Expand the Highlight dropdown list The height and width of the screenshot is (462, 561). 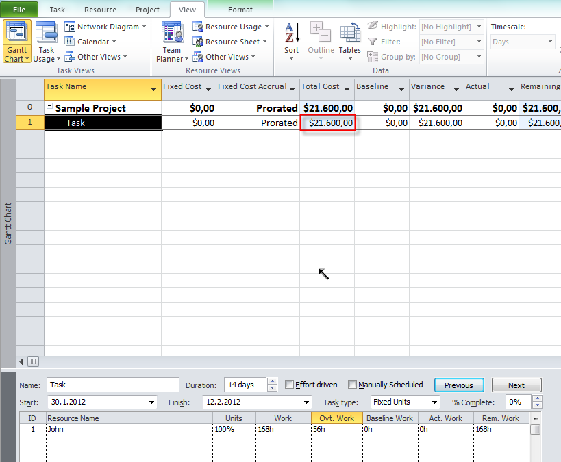[x=478, y=27]
